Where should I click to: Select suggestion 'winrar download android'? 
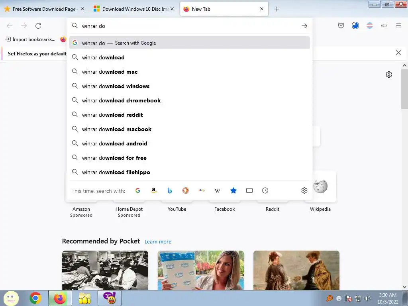point(189,143)
